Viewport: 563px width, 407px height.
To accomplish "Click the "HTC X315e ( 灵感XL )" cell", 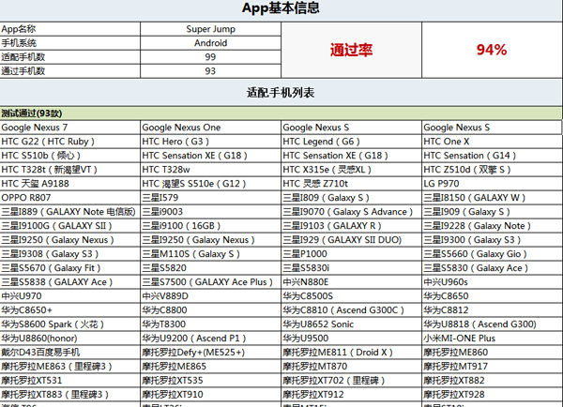I will [x=351, y=170].
